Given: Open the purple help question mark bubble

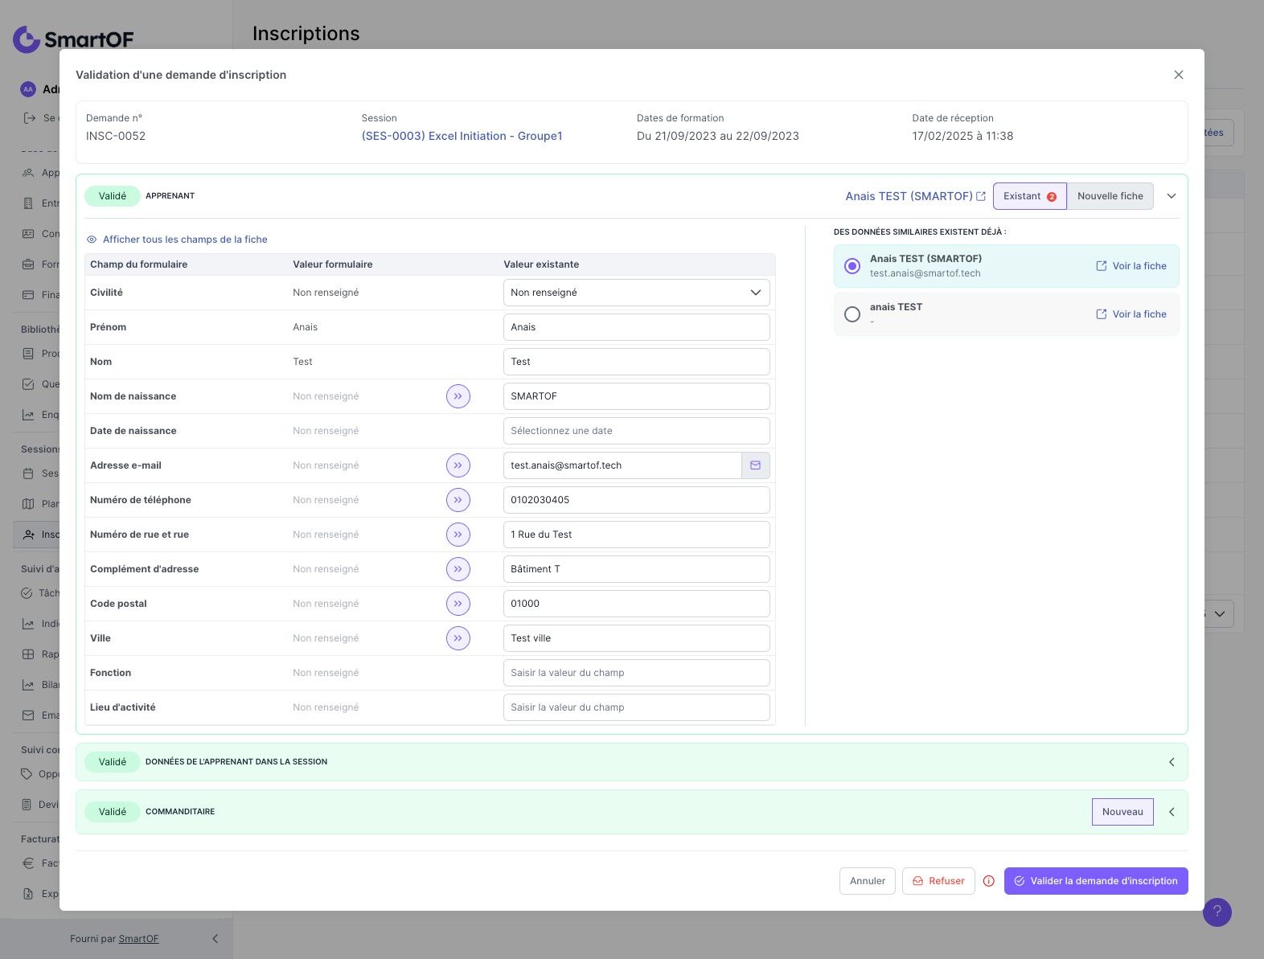Looking at the screenshot, I should 1217,912.
